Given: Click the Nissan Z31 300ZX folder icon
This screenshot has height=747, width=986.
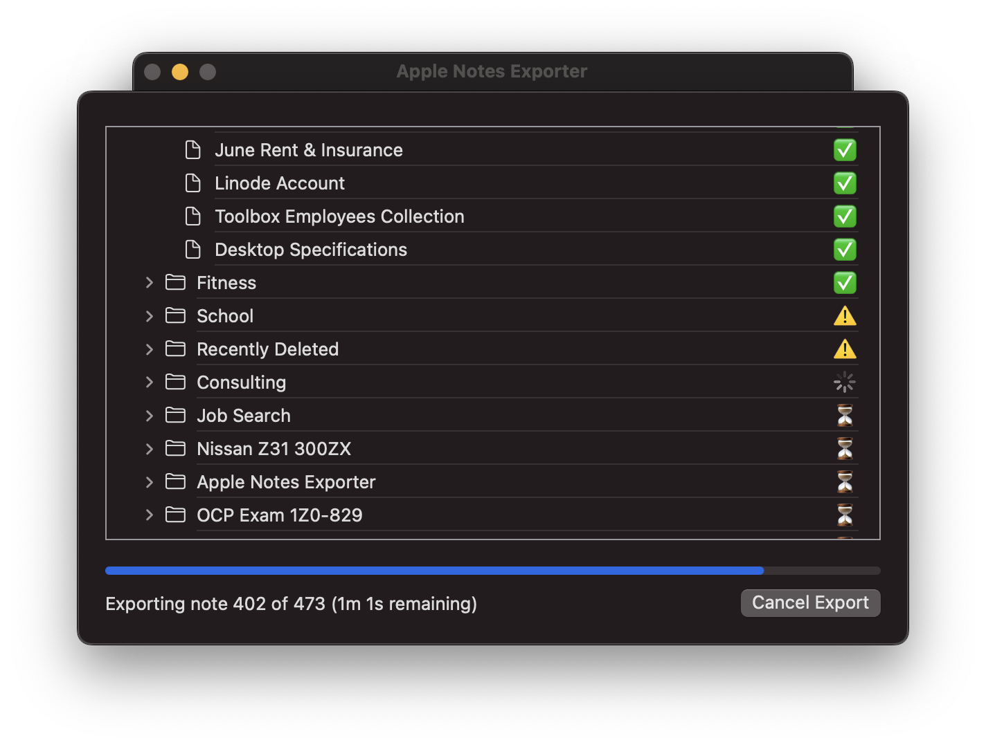Looking at the screenshot, I should [176, 448].
